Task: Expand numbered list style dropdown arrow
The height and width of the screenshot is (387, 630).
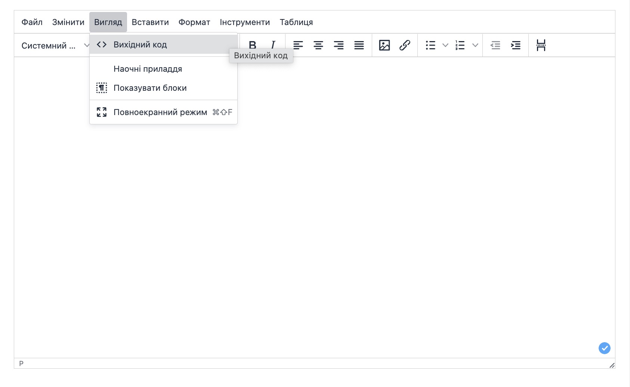Action: [475, 45]
